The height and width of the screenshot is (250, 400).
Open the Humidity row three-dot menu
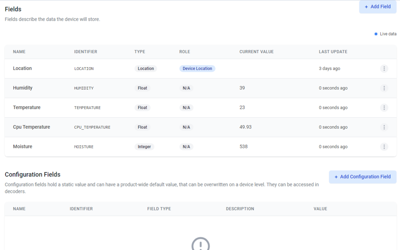pos(384,88)
